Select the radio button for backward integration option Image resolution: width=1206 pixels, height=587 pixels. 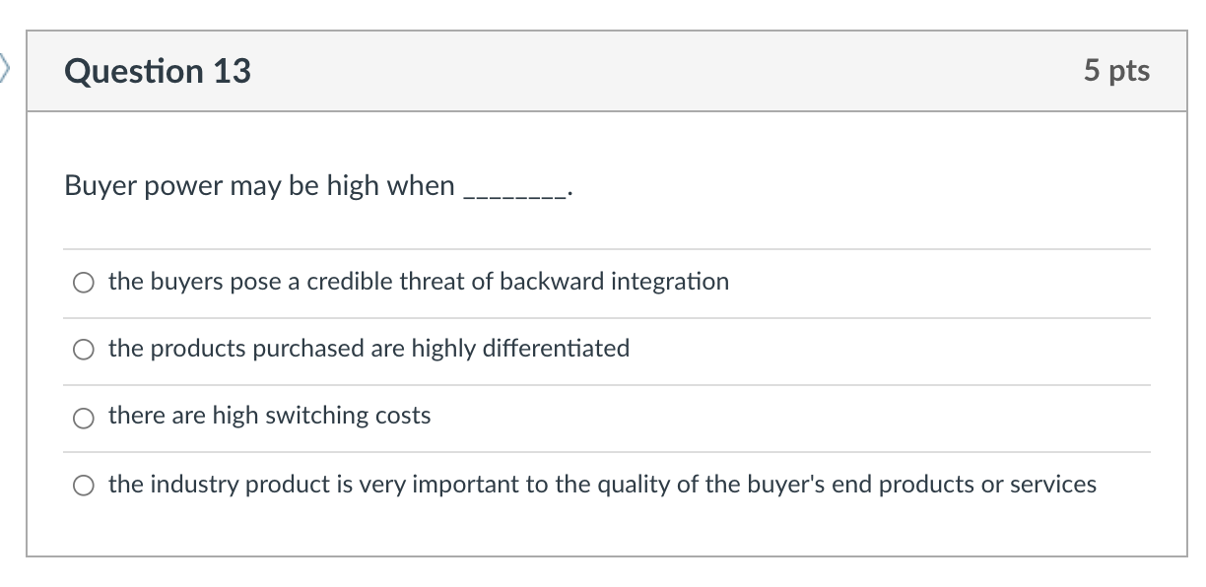(x=84, y=283)
